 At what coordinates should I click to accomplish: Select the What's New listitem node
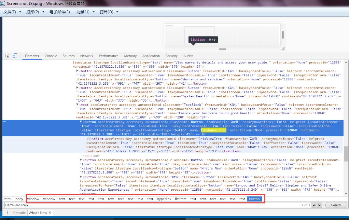173,145
